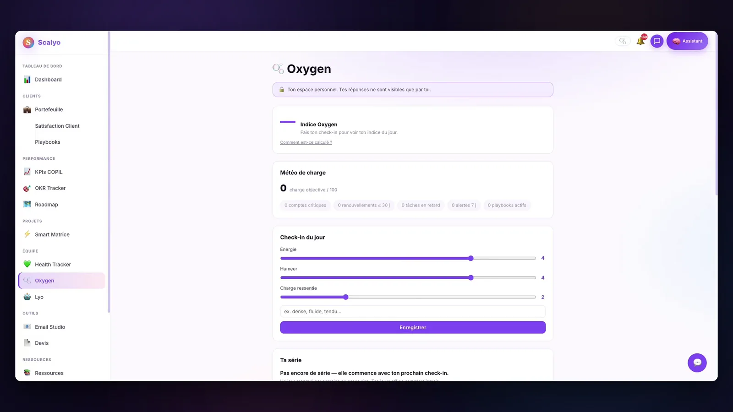
Task: Go to the Scalyo brand name link
Action: point(49,43)
